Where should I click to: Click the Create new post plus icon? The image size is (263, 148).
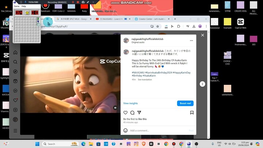[15, 110]
